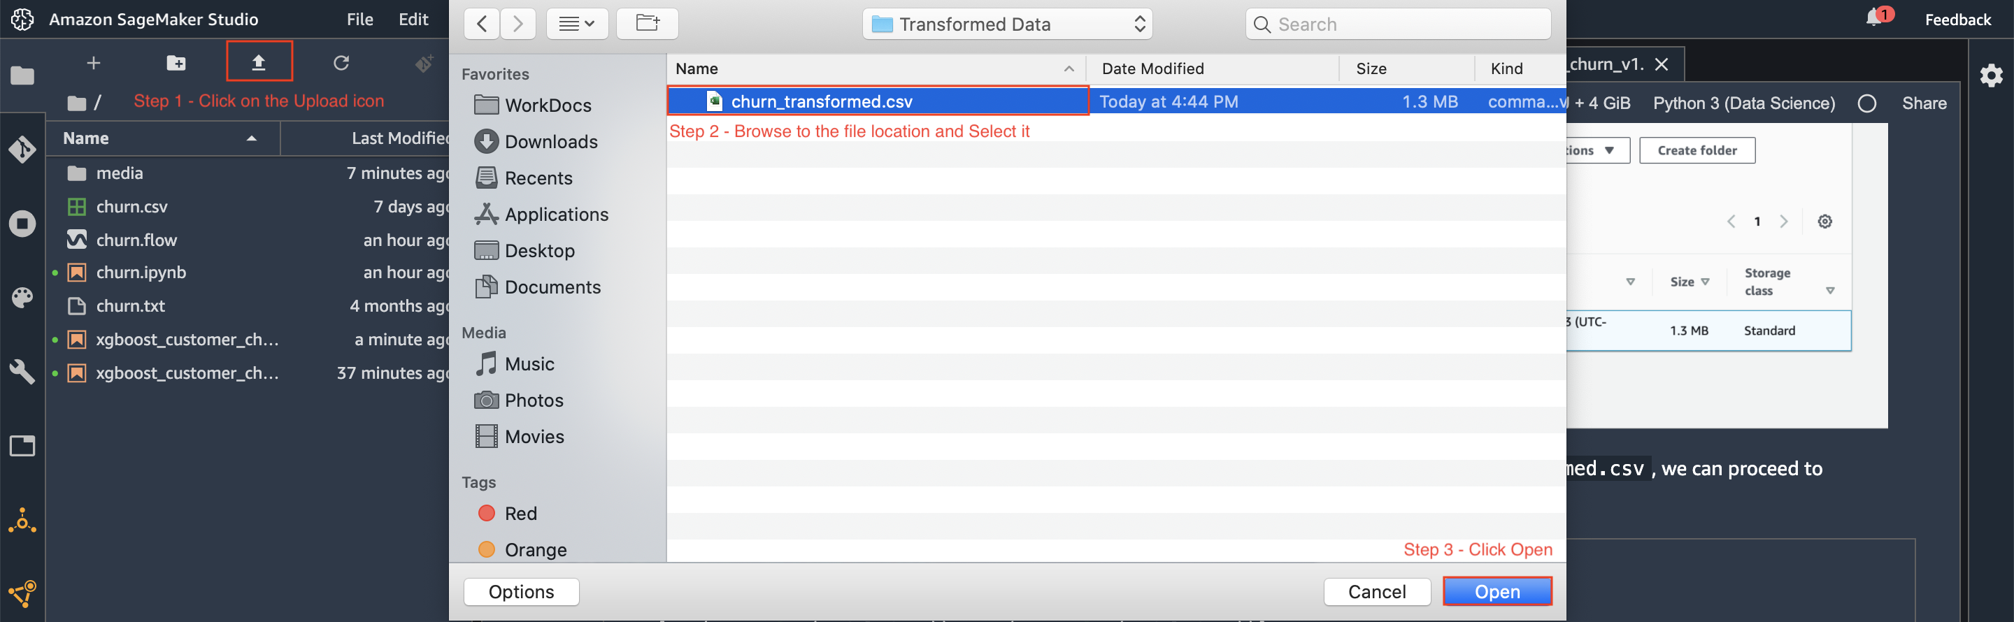The height and width of the screenshot is (622, 2014).
Task: Open the view options dropdown in dialog
Action: coord(577,24)
